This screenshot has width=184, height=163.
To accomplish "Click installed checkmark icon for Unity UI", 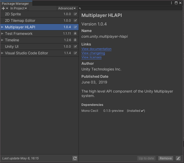I will click(x=75, y=47).
